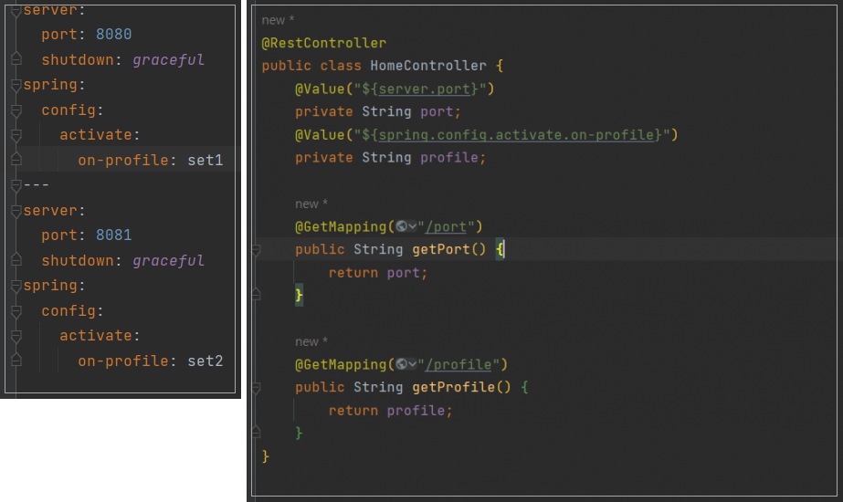Place cursor on HomeController class name

tap(428, 66)
